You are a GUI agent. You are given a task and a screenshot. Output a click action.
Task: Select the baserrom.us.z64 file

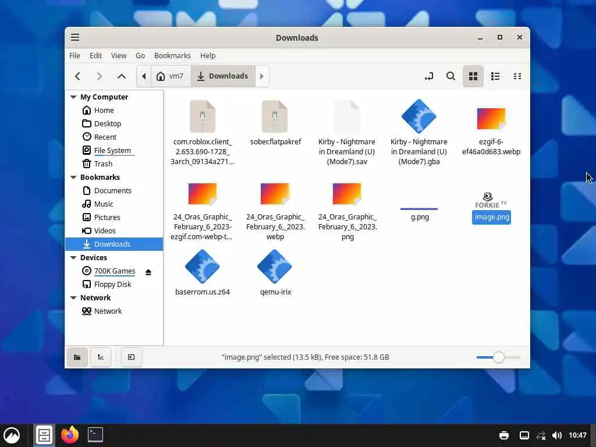pos(202,272)
